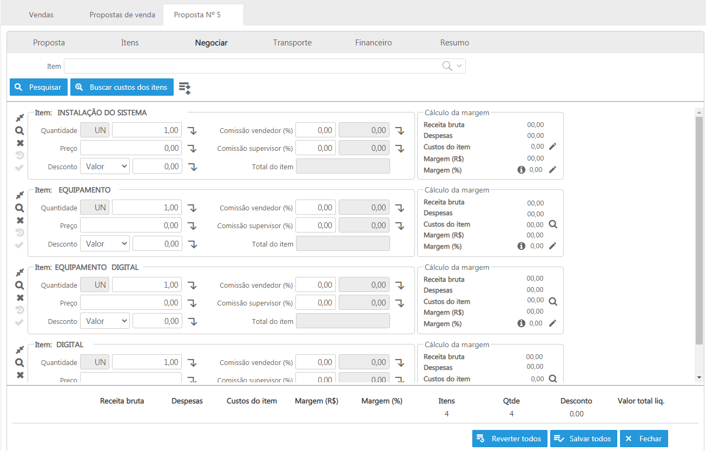Collapse the EQUIPAMENTO item panel

point(19,195)
